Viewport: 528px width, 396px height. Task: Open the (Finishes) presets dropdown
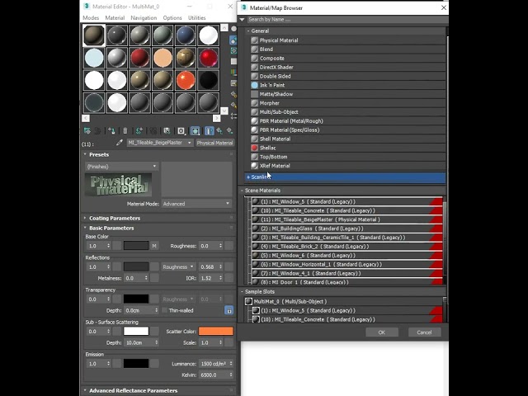[121, 167]
